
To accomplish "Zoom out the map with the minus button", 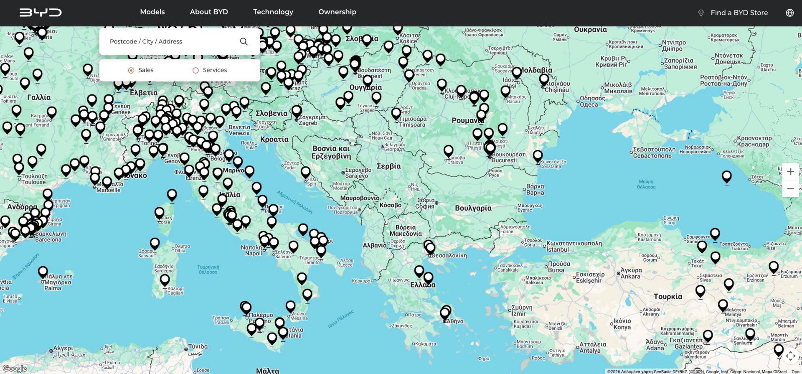I will coord(790,189).
